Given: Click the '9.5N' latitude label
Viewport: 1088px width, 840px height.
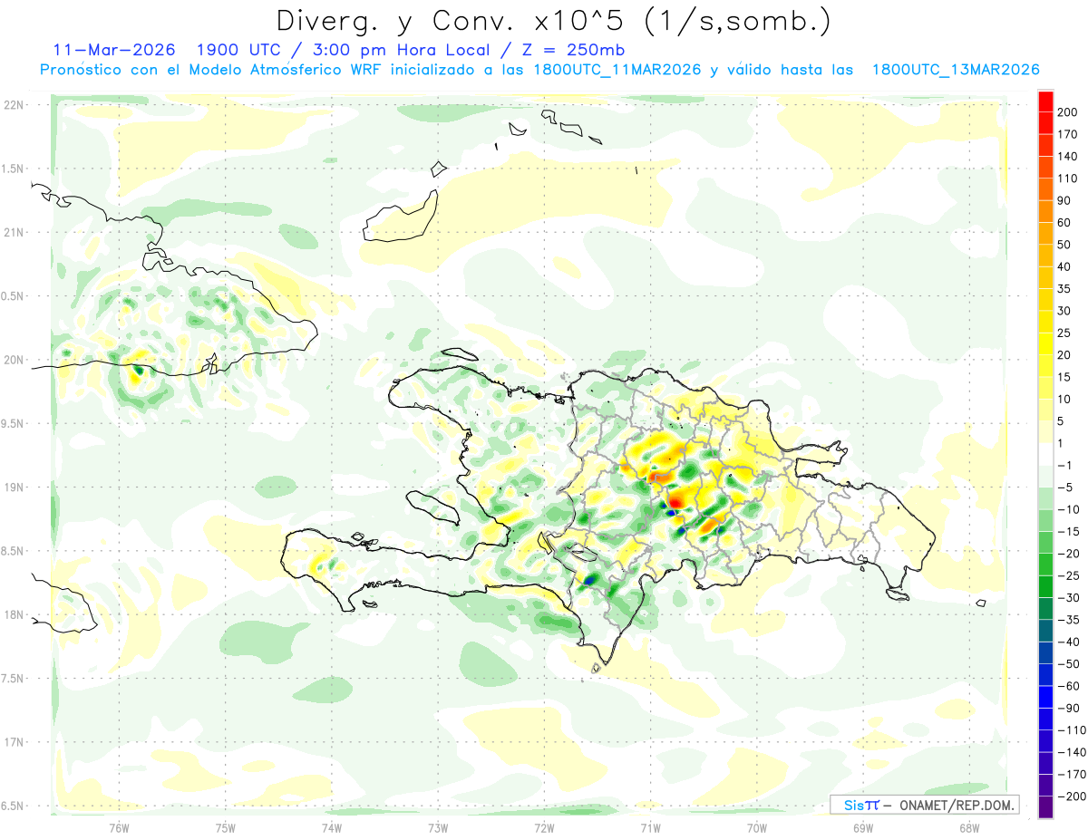Looking at the screenshot, I should point(13,424).
